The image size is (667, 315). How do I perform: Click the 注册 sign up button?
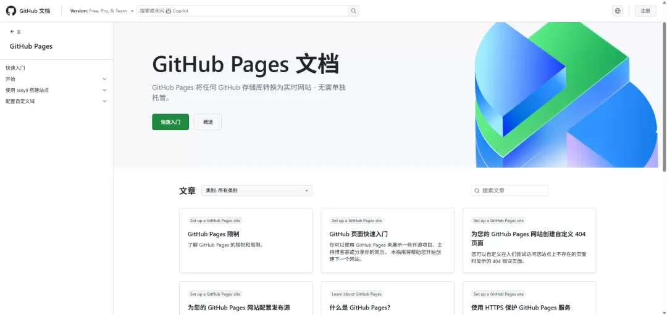(645, 10)
